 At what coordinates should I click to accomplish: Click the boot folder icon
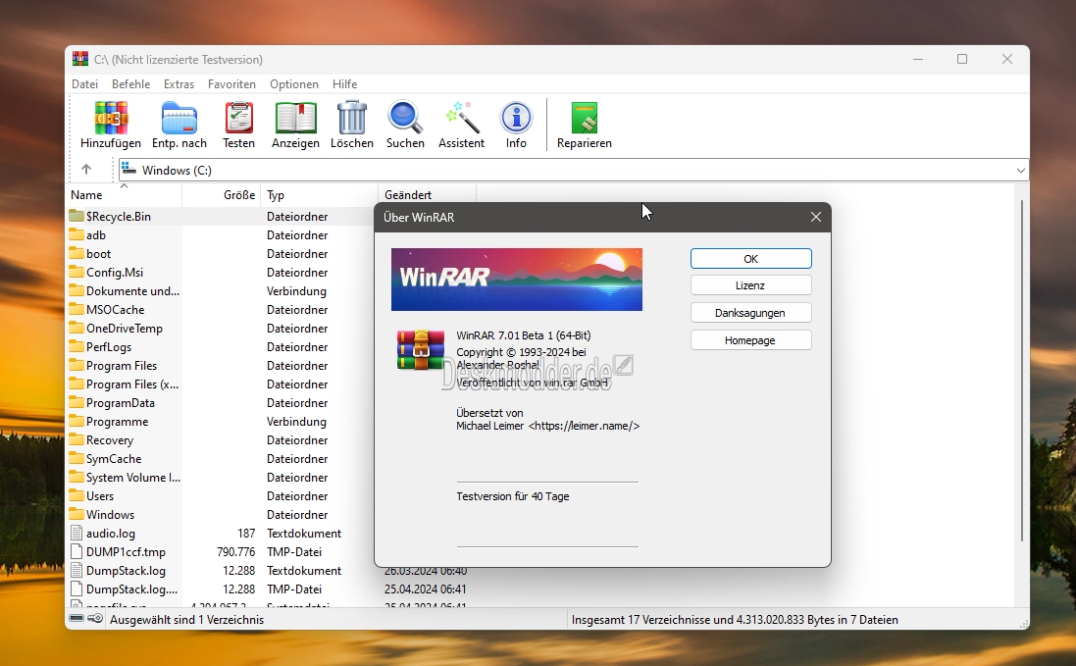(x=77, y=253)
